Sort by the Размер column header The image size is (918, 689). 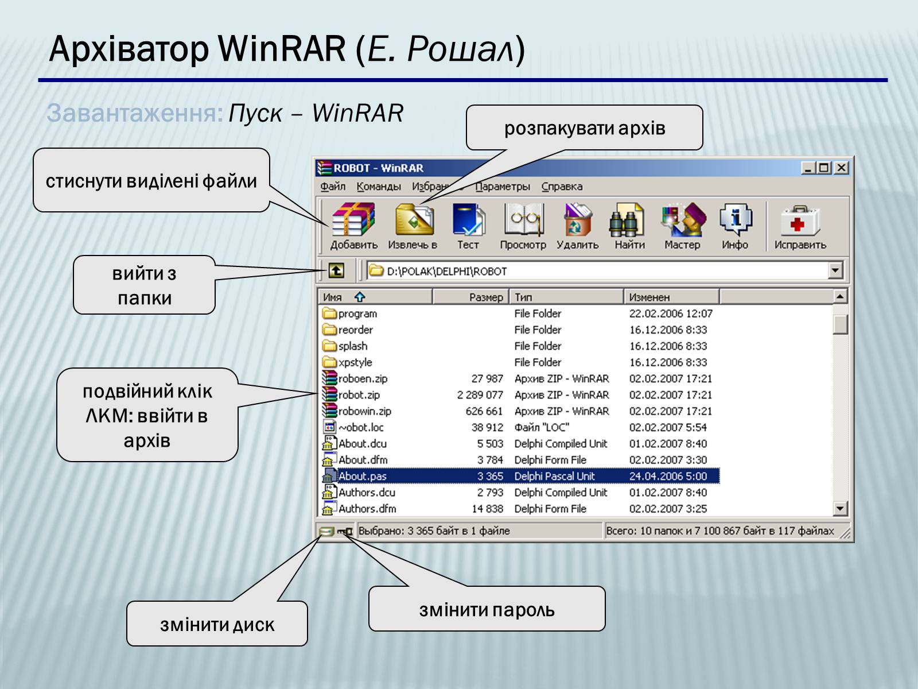(x=470, y=297)
